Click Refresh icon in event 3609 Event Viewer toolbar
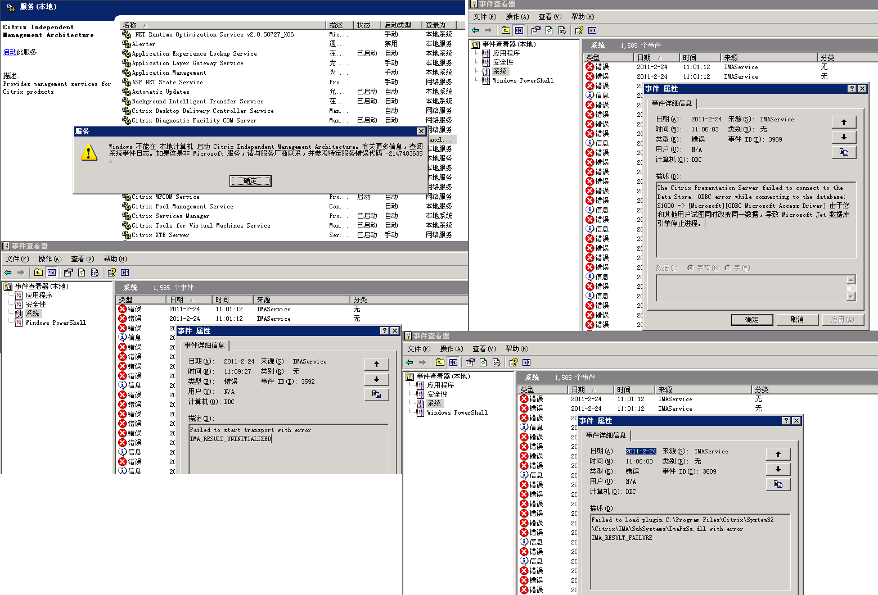This screenshot has height=595, width=878. point(483,362)
